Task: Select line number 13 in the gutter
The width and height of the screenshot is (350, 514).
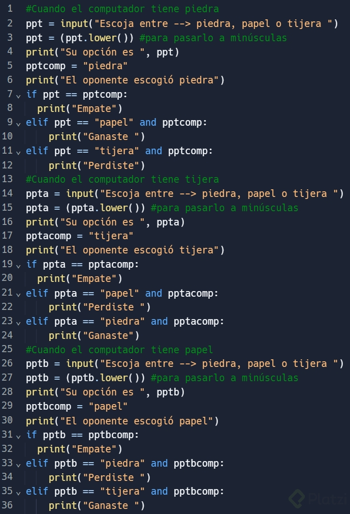Action: 7,179
